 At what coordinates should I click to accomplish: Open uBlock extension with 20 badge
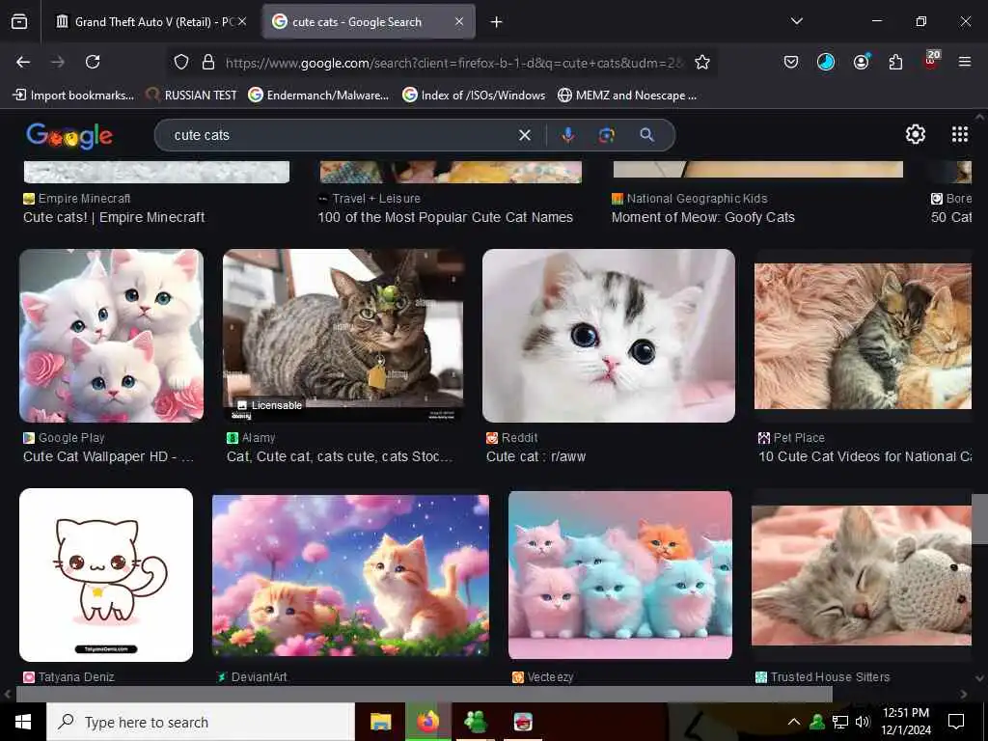(931, 61)
